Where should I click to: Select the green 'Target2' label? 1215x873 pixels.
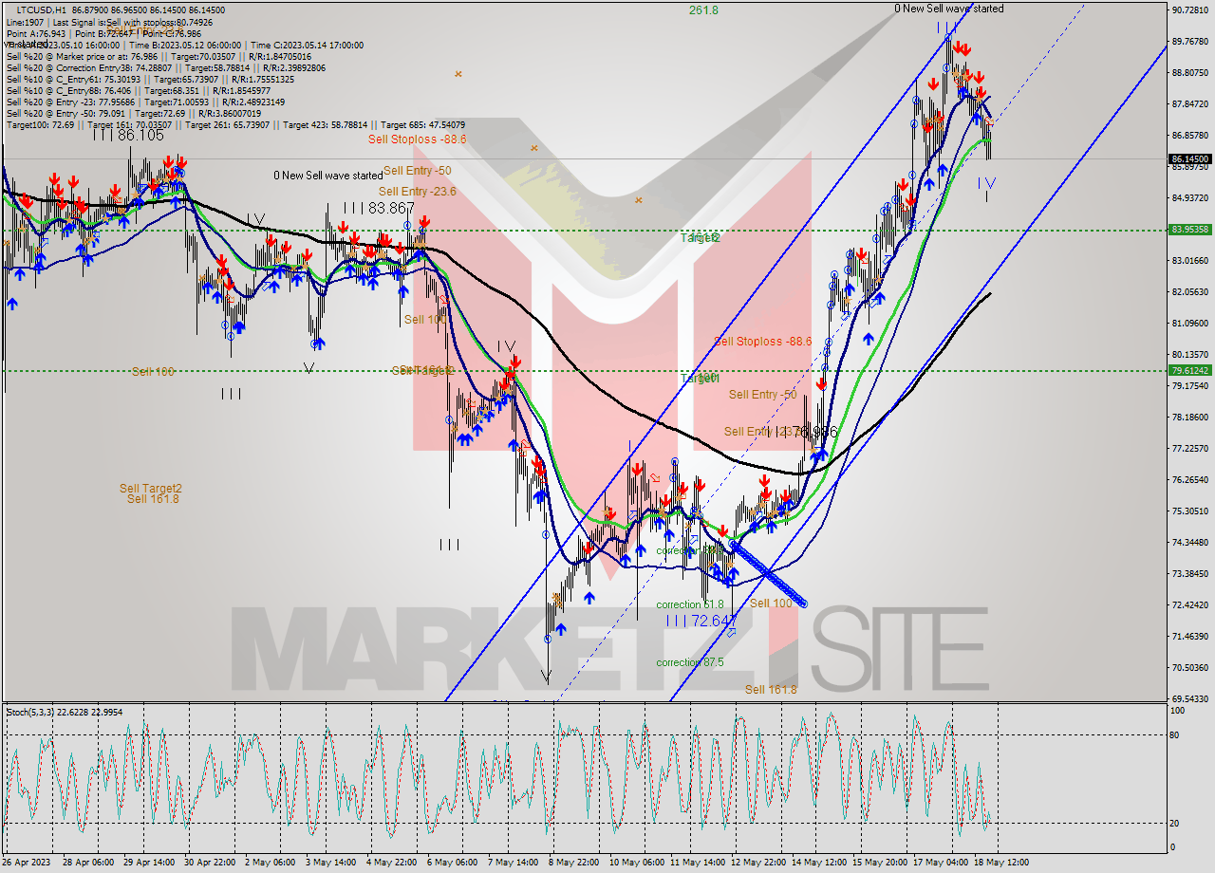(701, 237)
